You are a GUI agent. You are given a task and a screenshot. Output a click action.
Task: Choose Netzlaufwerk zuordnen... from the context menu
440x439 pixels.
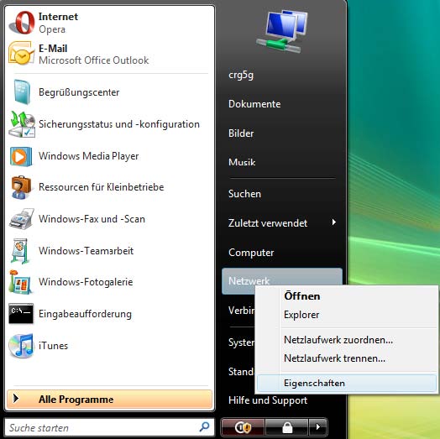click(x=338, y=340)
